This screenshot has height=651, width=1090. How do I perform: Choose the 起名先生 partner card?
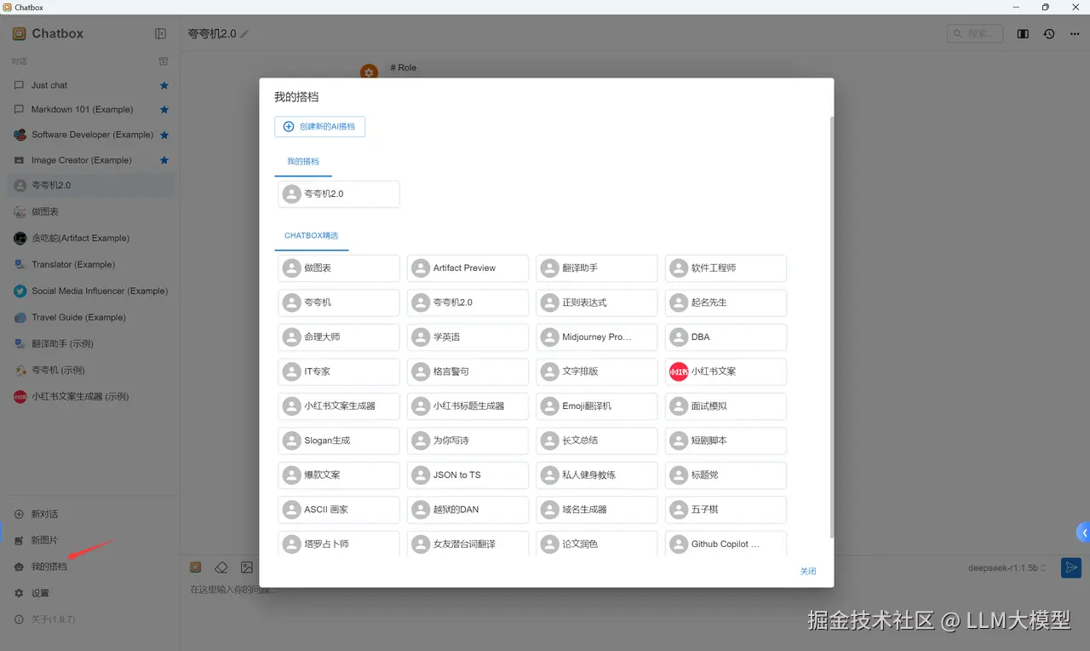coord(726,302)
